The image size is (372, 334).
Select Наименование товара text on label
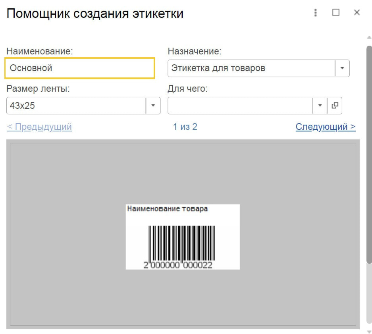click(167, 209)
